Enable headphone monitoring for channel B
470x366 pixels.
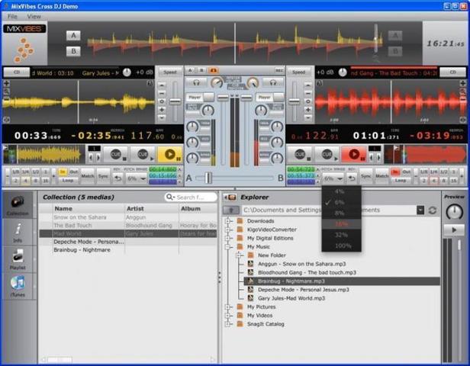point(273,82)
